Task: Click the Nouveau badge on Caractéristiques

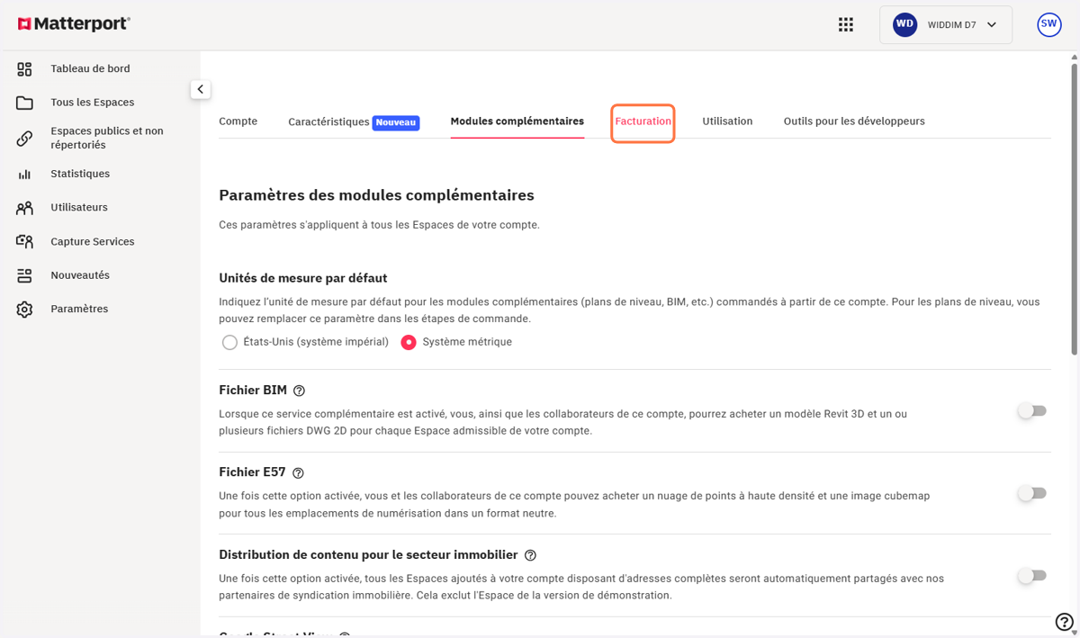Action: [396, 122]
